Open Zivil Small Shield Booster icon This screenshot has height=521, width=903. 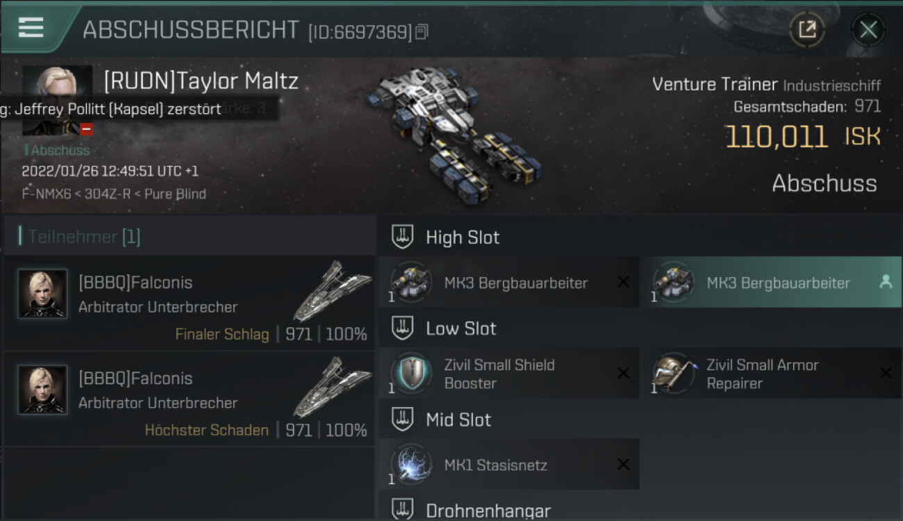[x=411, y=373]
